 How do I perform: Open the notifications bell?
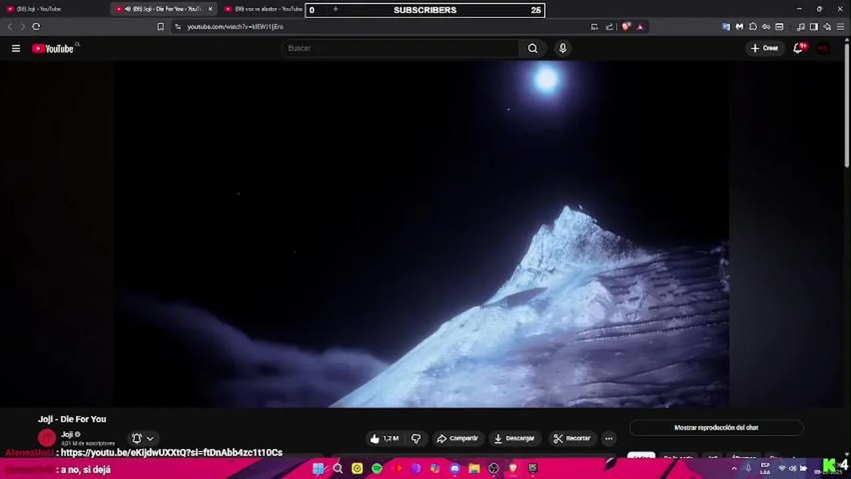798,49
